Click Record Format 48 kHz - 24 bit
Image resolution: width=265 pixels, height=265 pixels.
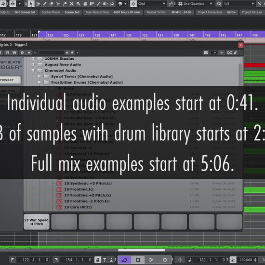coord(169,12)
